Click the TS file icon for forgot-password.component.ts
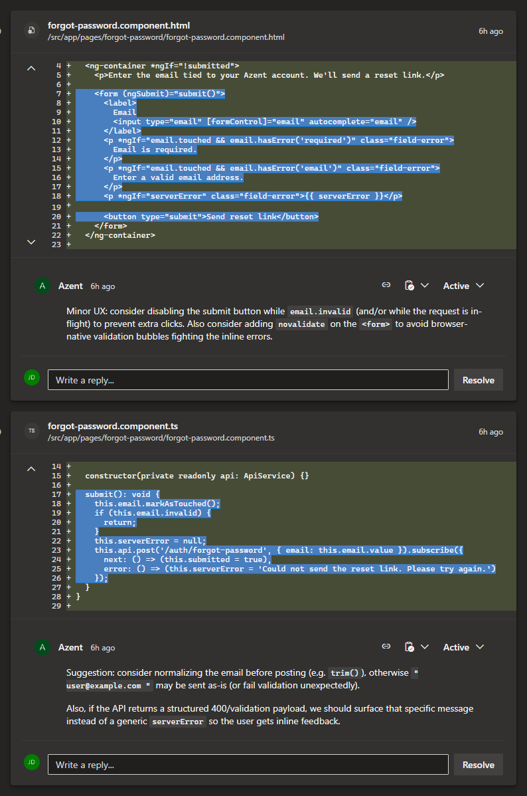527x796 pixels. click(x=31, y=431)
